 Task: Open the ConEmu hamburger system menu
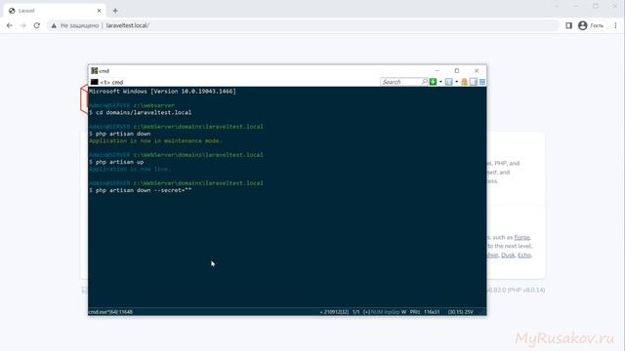tap(482, 82)
